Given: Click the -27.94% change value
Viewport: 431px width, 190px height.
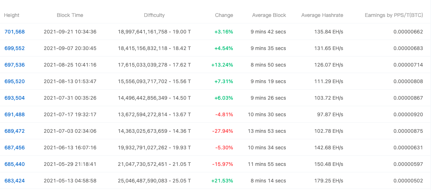Looking at the screenshot, I should [x=223, y=131].
